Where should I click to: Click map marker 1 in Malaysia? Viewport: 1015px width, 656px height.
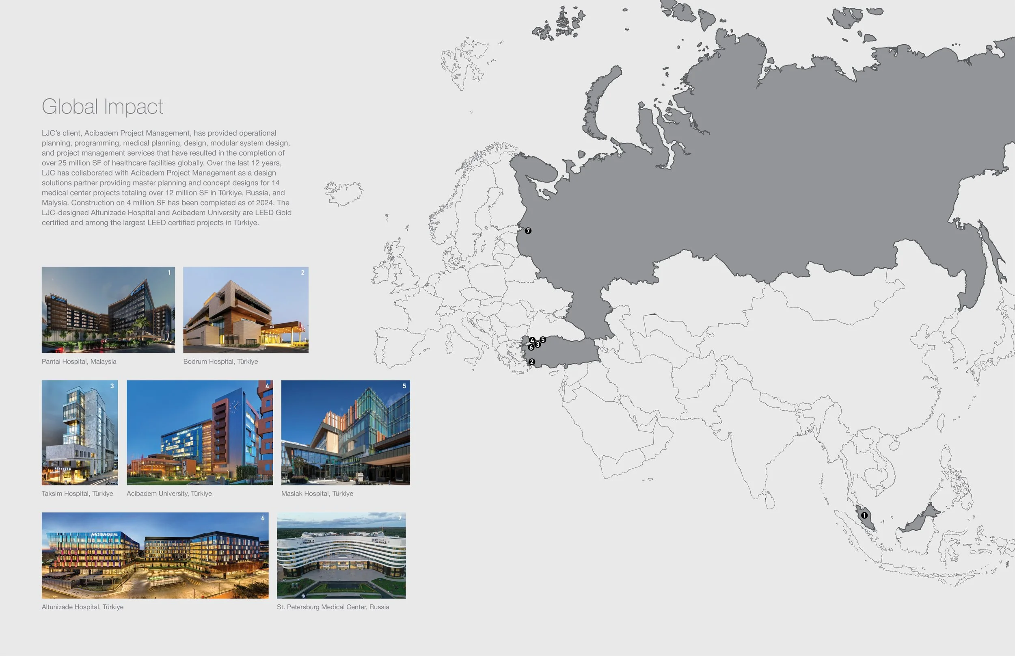(864, 515)
